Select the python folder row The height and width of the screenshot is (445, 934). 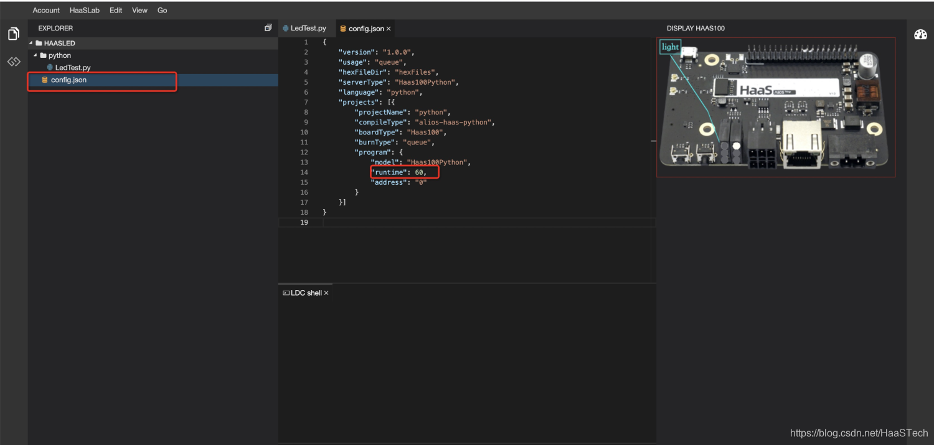click(x=153, y=55)
